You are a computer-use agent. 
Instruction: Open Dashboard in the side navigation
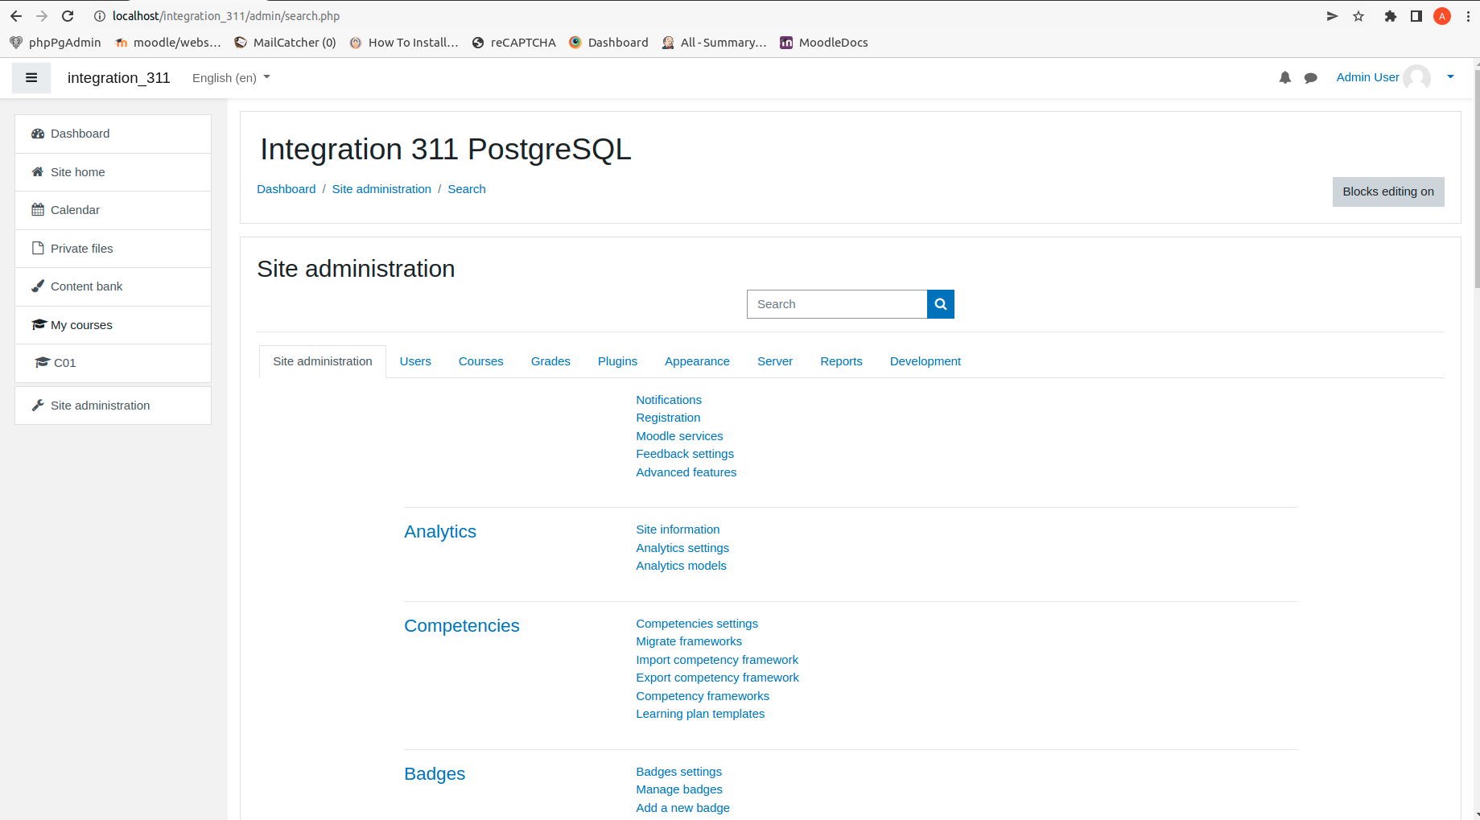(x=113, y=134)
